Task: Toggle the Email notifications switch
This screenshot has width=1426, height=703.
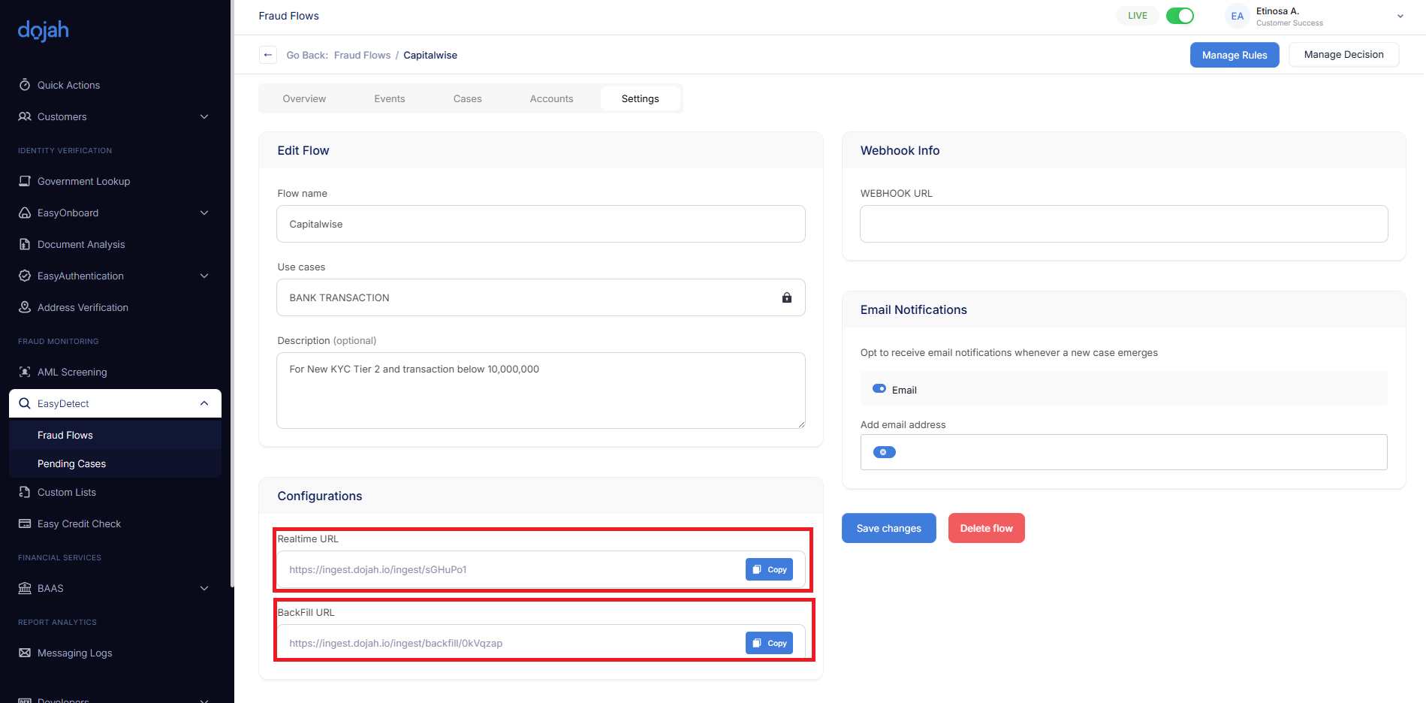Action: pyautogui.click(x=879, y=389)
